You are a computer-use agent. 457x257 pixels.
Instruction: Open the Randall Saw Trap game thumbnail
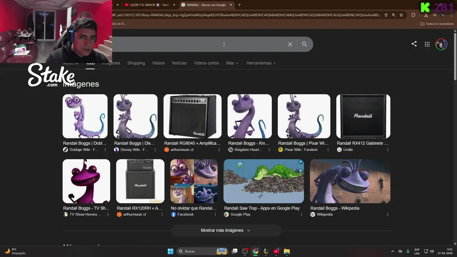click(264, 181)
